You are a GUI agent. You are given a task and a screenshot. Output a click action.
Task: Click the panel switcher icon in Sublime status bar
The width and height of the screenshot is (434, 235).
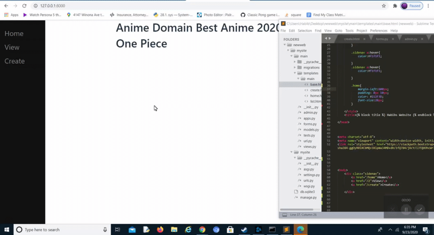(285, 215)
